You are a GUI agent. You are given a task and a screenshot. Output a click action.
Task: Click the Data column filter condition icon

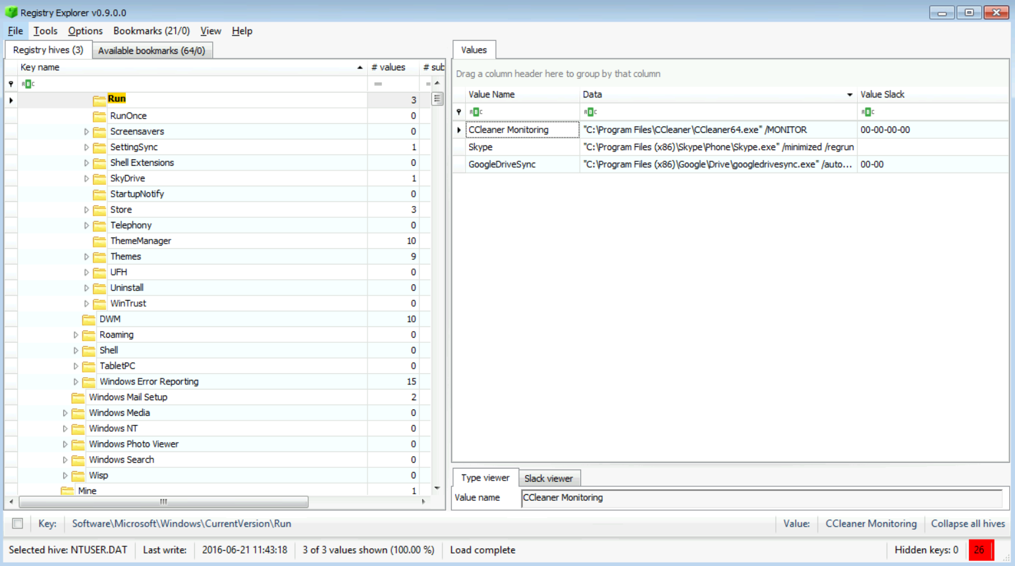tap(590, 112)
